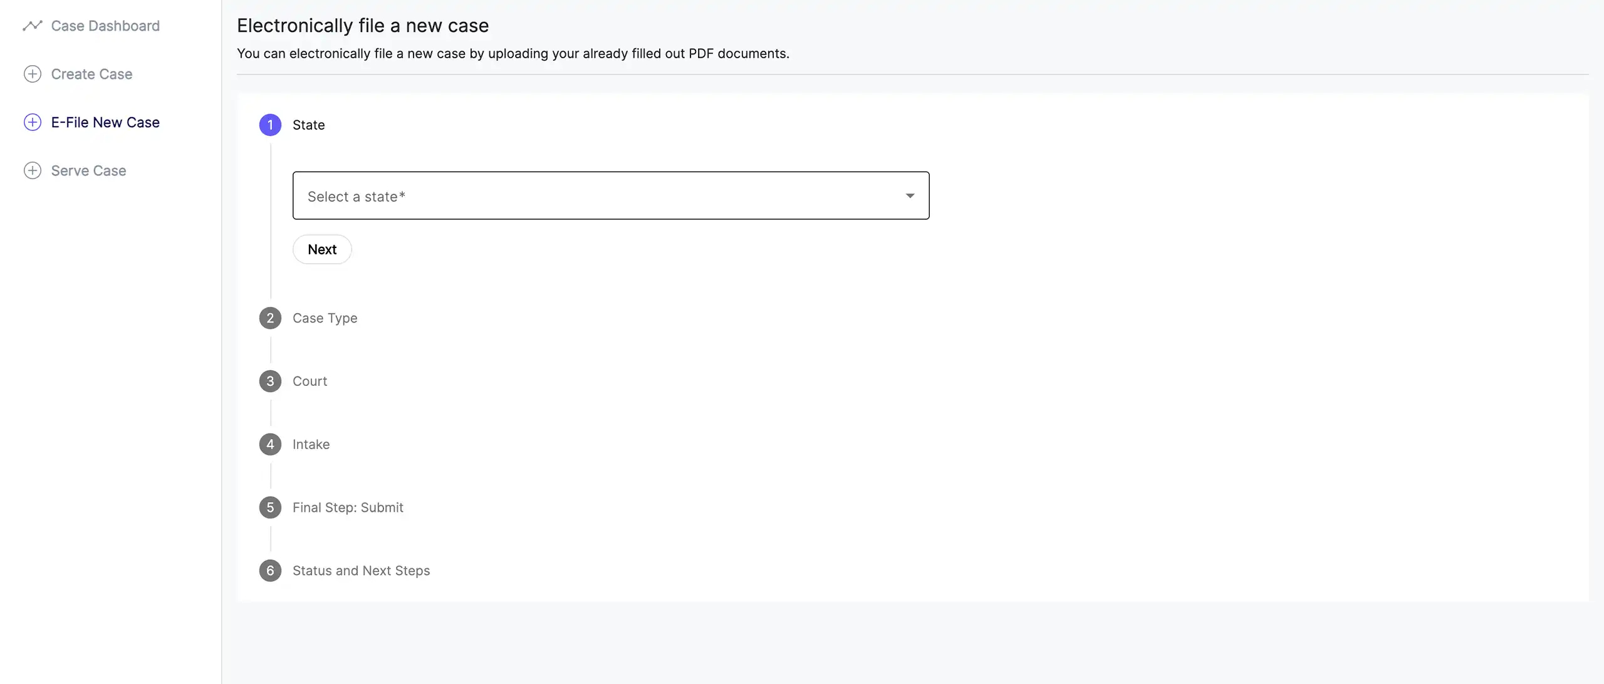Click step 1 State circle icon
Viewport: 1604px width, 684px height.
point(270,125)
